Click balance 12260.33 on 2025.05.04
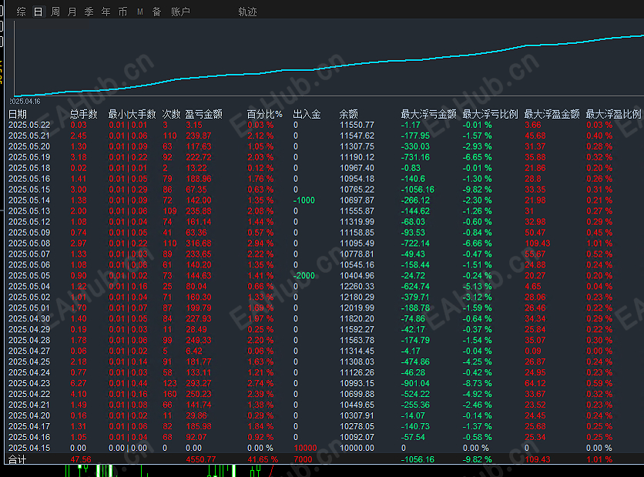 [x=357, y=287]
